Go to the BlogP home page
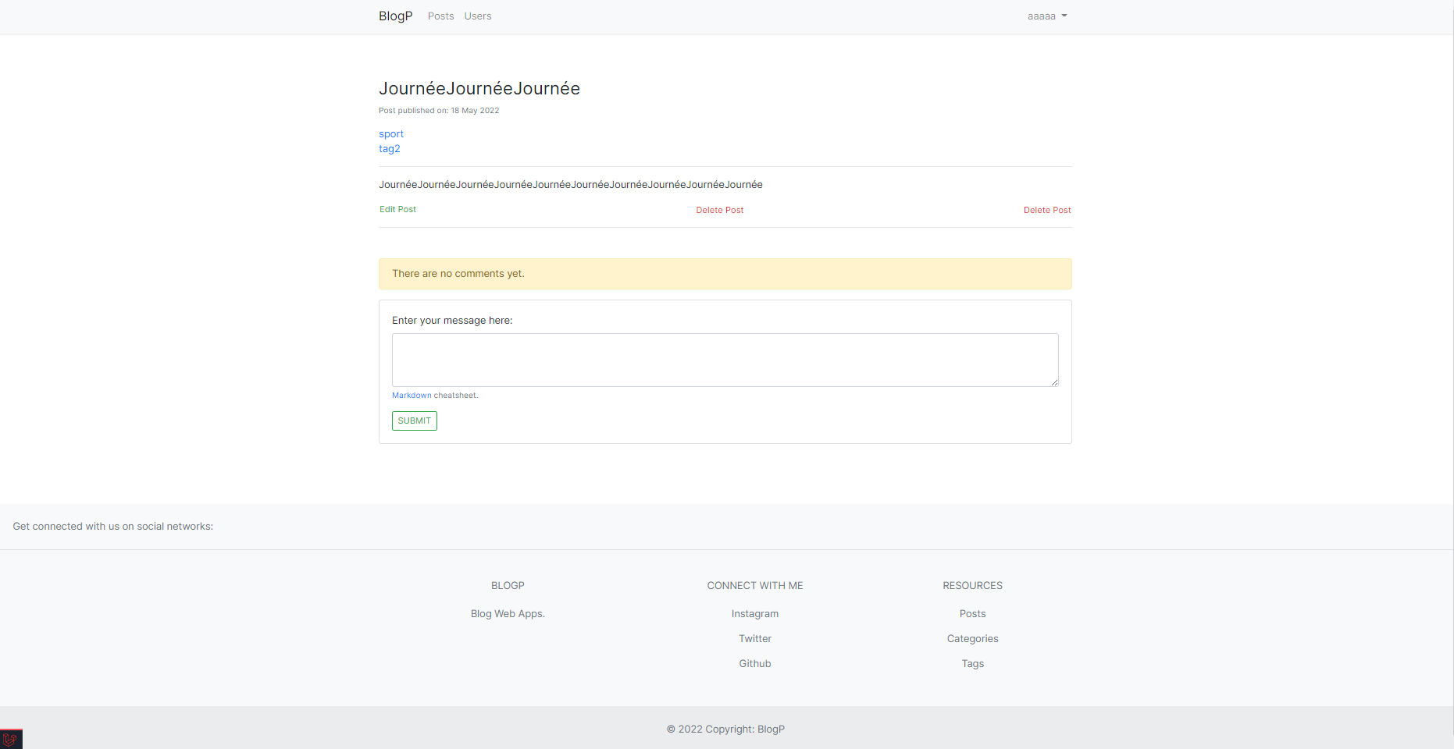1454x749 pixels. coord(395,16)
